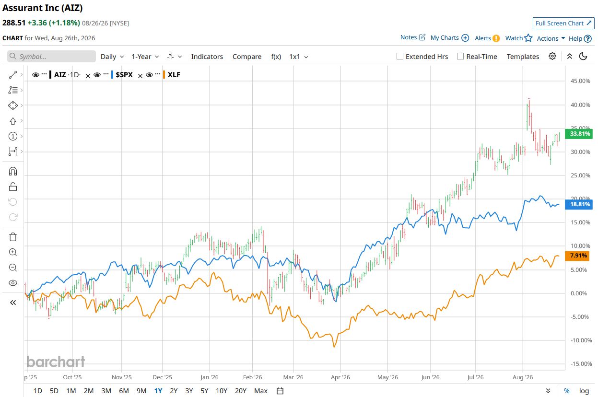Toggle the percent scale button

[566, 391]
